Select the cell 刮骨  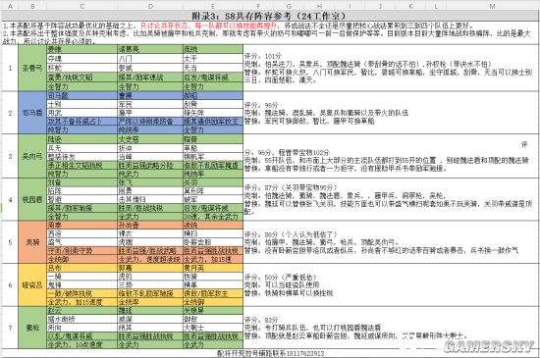(x=213, y=104)
